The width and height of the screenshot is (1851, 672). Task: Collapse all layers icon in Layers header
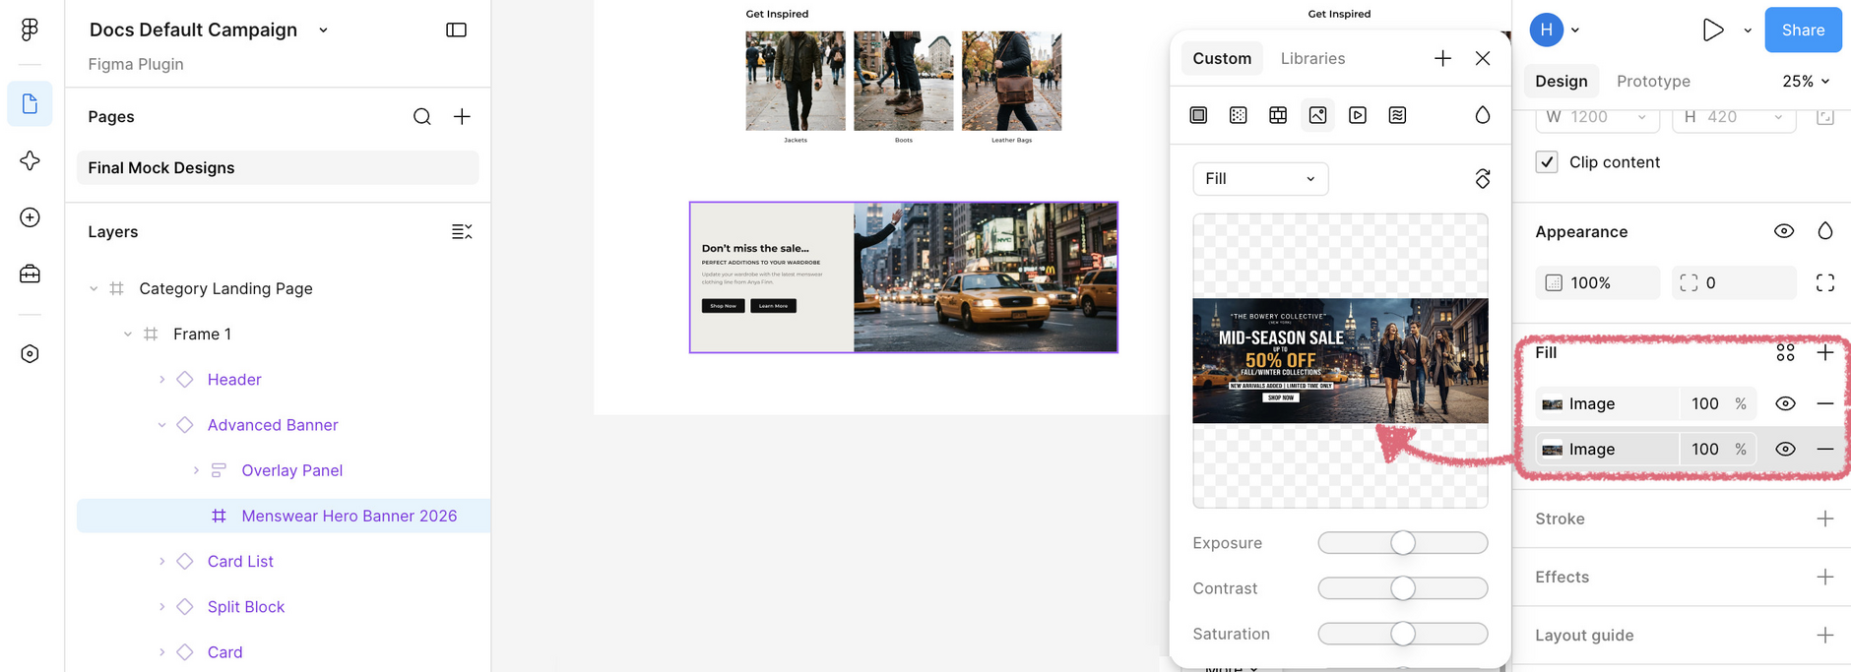tap(462, 231)
